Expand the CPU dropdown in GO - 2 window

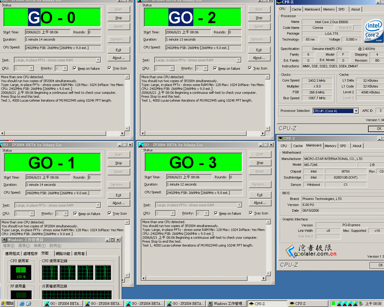coord(172,69)
